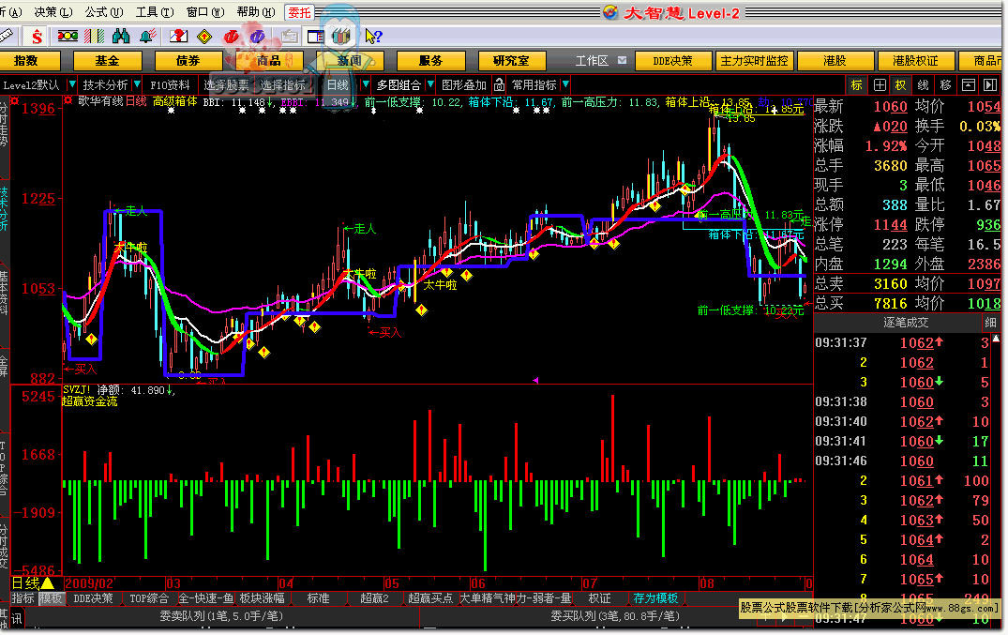Click the yellow diamond arrow toolbar icon
Image resolution: width=1008 pixels, height=635 pixels.
204,36
